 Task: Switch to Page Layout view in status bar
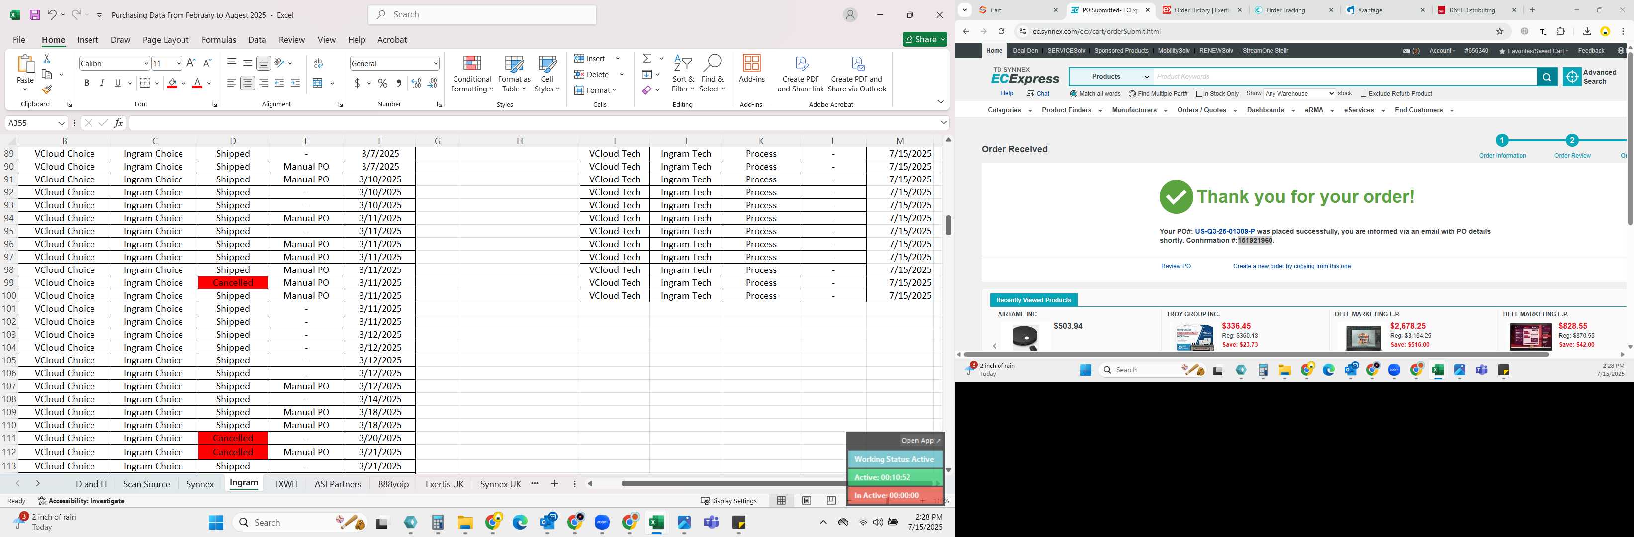click(806, 500)
